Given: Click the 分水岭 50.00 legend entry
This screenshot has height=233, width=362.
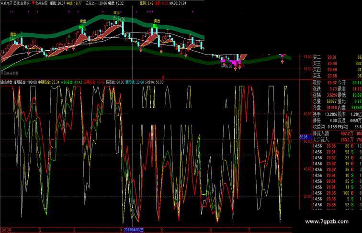Looking at the screenshot, I should (x=154, y=82).
